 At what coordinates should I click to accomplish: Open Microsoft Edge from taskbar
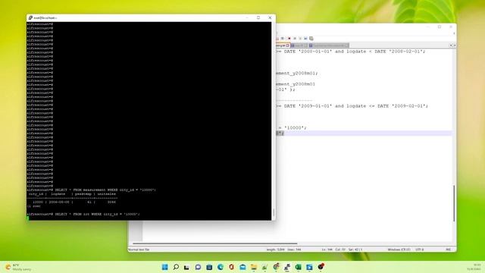click(221, 267)
